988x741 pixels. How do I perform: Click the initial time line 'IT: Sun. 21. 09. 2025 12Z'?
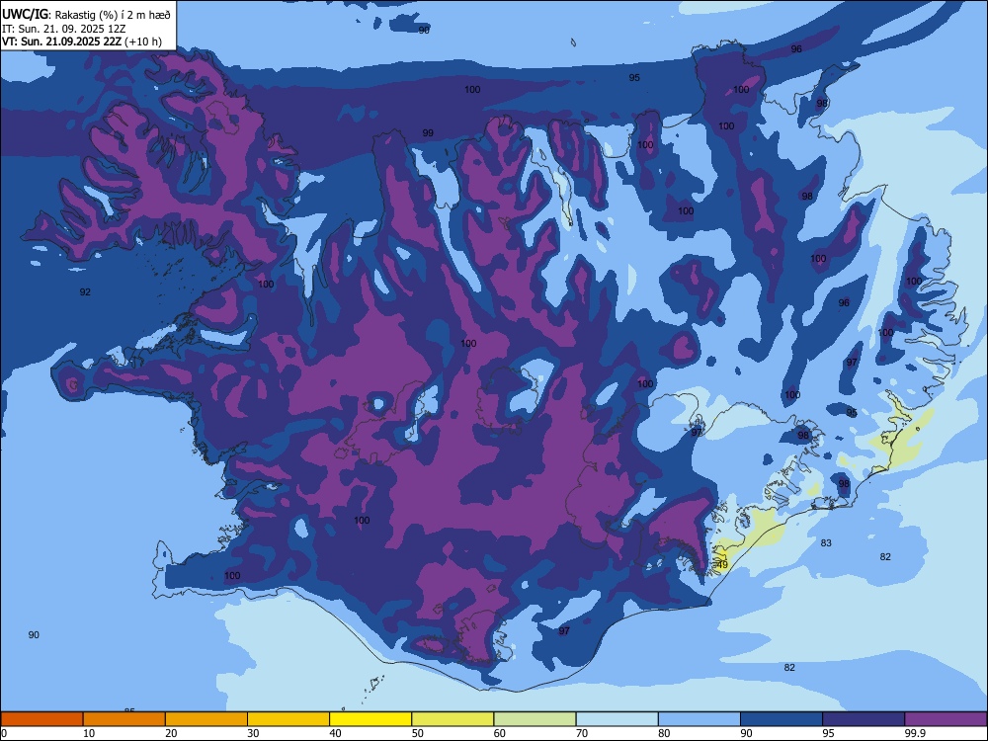tap(63, 29)
